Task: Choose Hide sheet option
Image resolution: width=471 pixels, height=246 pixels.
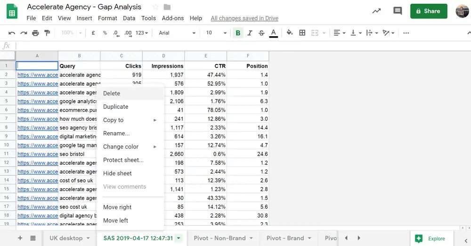Action: [130, 173]
